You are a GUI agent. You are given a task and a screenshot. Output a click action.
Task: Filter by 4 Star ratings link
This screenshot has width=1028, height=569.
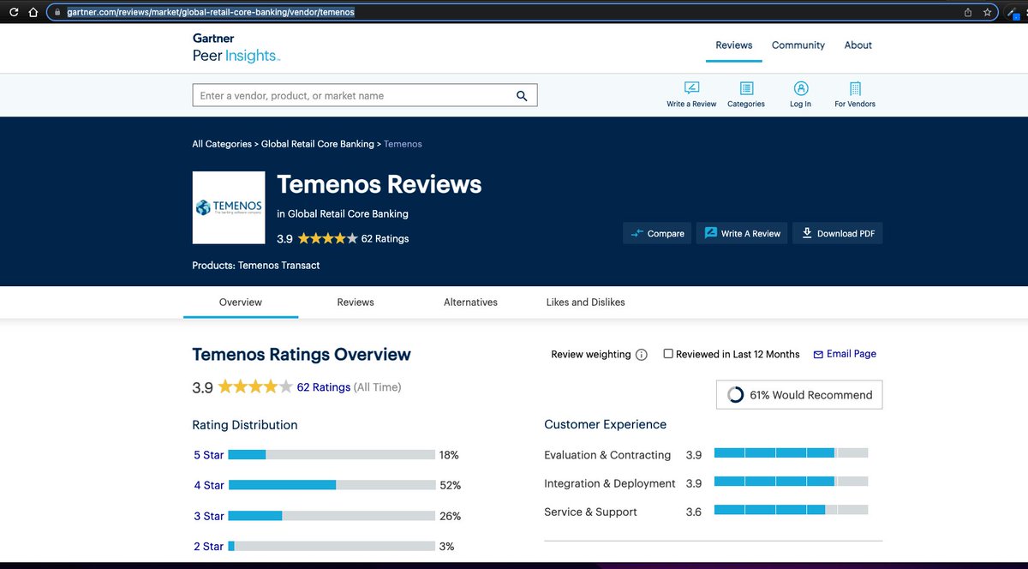click(x=209, y=485)
